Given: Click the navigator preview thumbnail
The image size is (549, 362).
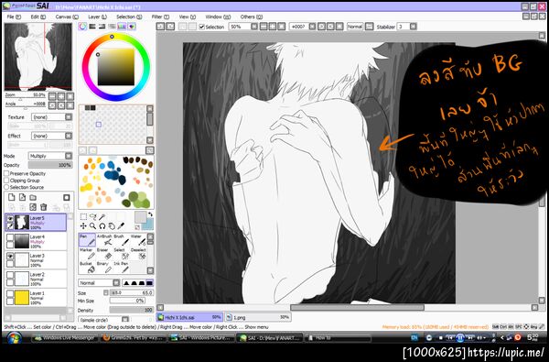Looking at the screenshot, I should tap(38, 57).
